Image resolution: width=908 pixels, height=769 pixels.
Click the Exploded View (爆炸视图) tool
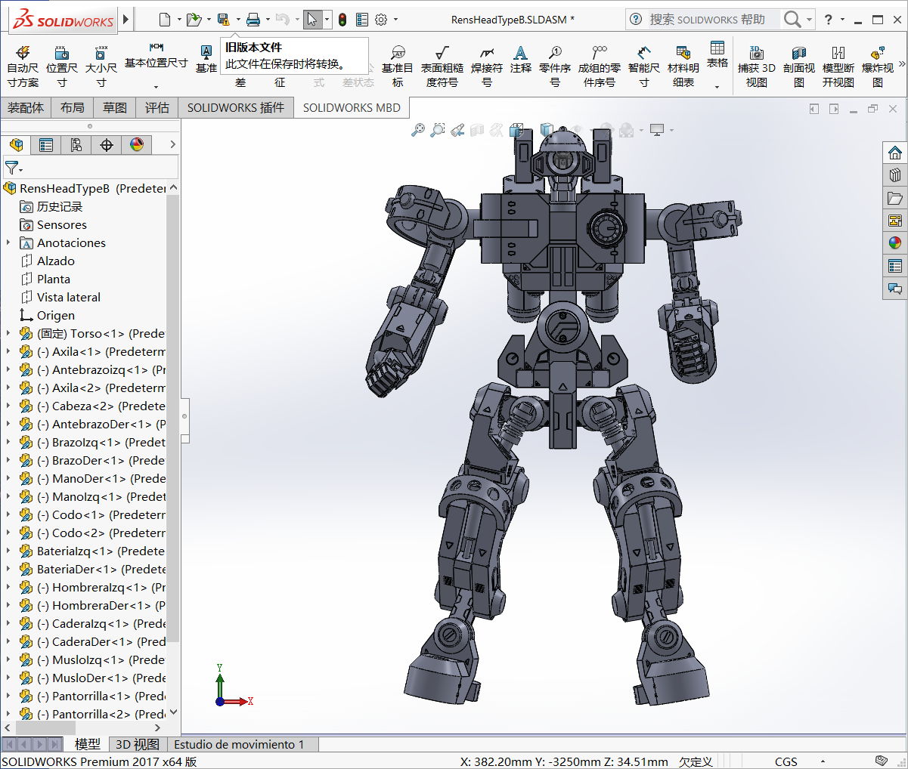coord(877,66)
